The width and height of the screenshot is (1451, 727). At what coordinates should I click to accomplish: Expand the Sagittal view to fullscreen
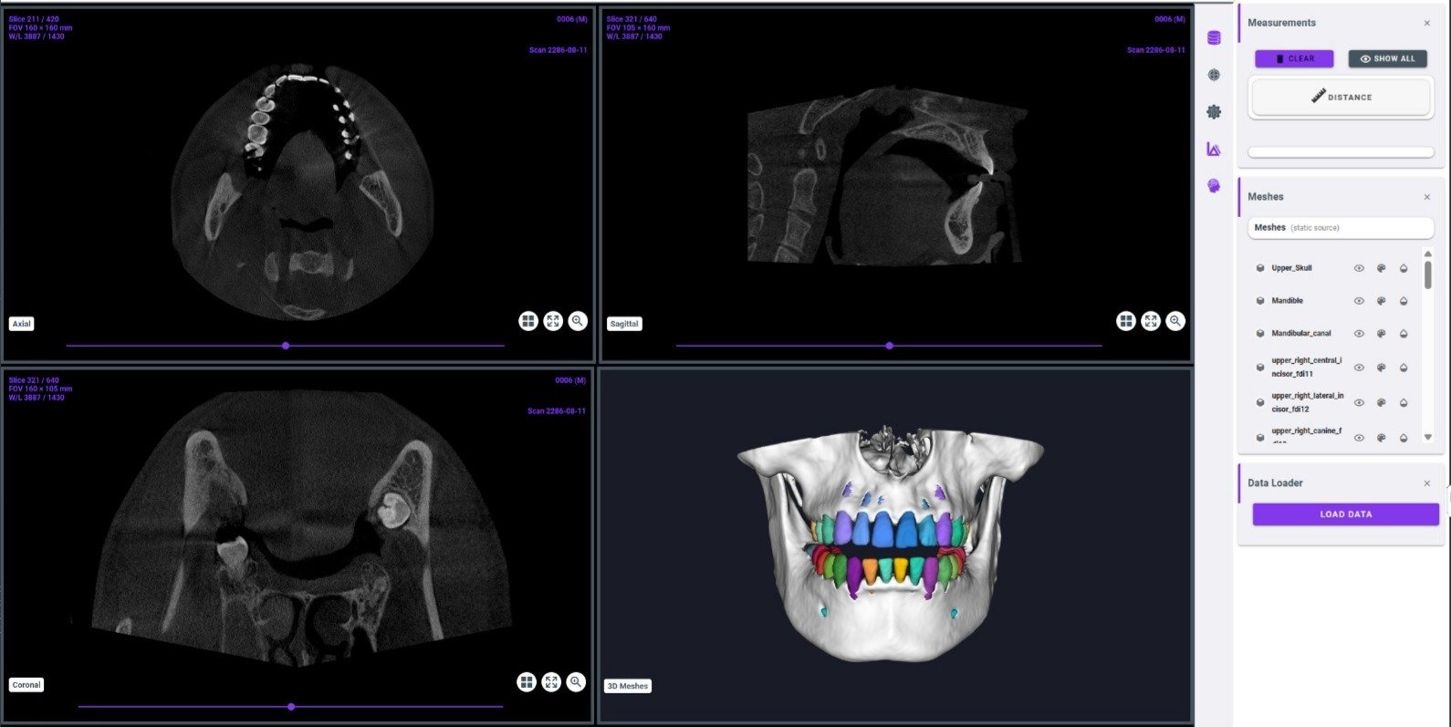coord(1151,321)
